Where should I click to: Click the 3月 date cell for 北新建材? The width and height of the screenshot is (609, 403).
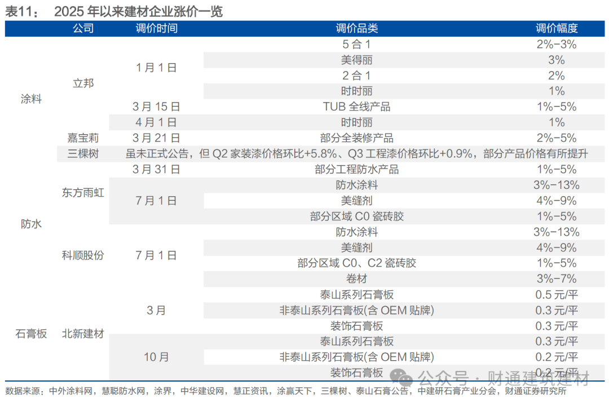157,310
